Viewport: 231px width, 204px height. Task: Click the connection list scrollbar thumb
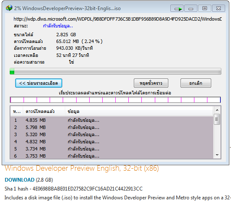(x=217, y=119)
